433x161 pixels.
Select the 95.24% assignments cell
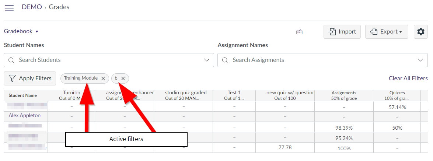pyautogui.click(x=344, y=138)
